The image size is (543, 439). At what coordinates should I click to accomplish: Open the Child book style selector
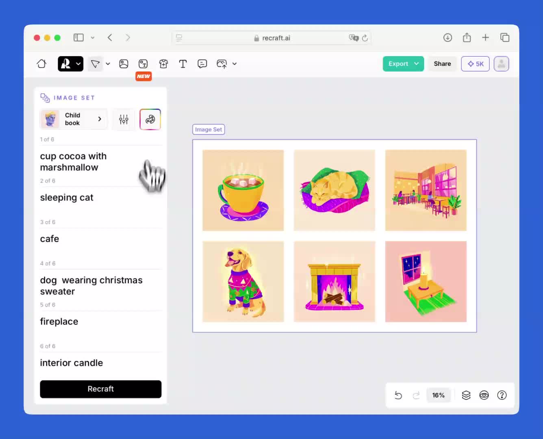pyautogui.click(x=74, y=119)
